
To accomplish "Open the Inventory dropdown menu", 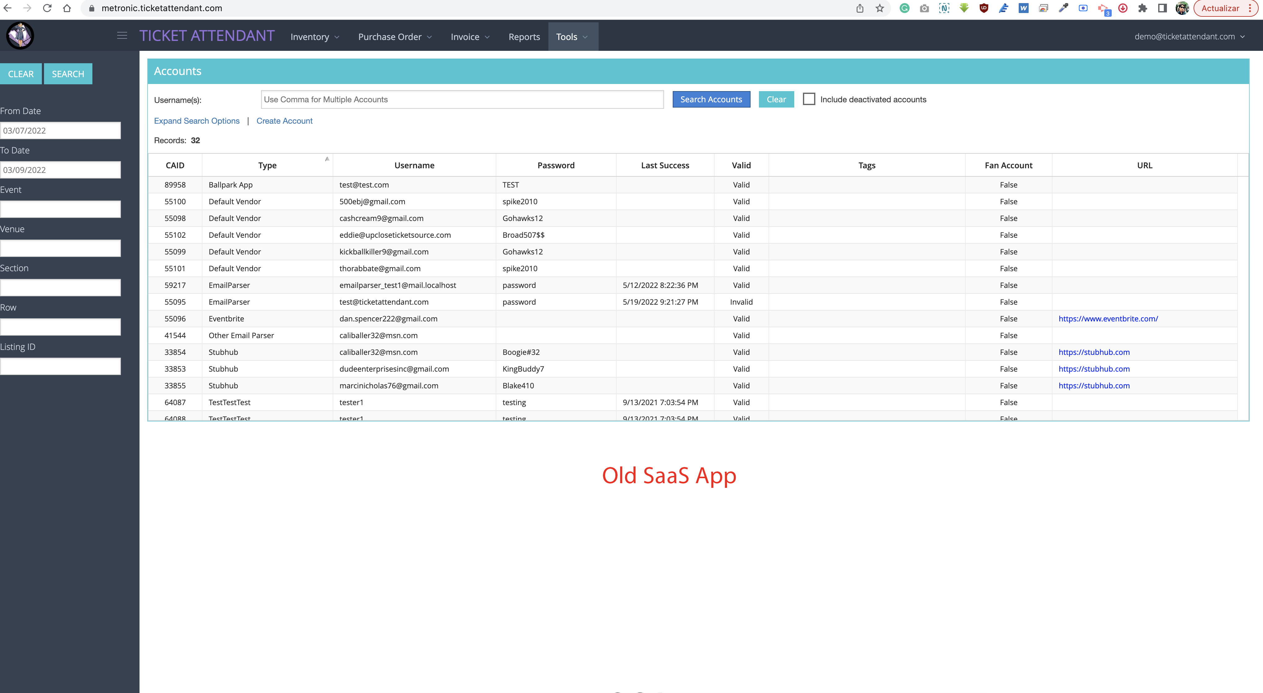I will [x=315, y=37].
